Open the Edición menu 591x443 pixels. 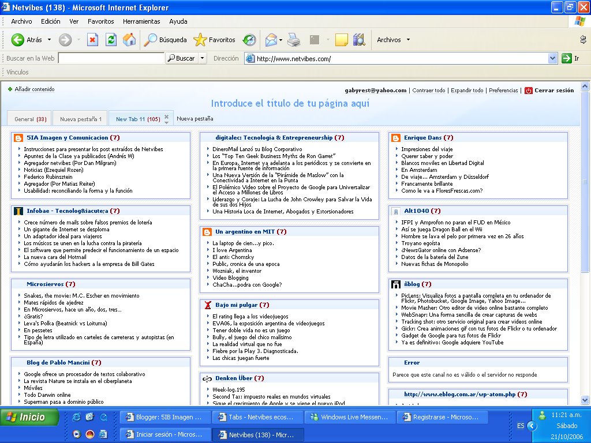tap(51, 21)
